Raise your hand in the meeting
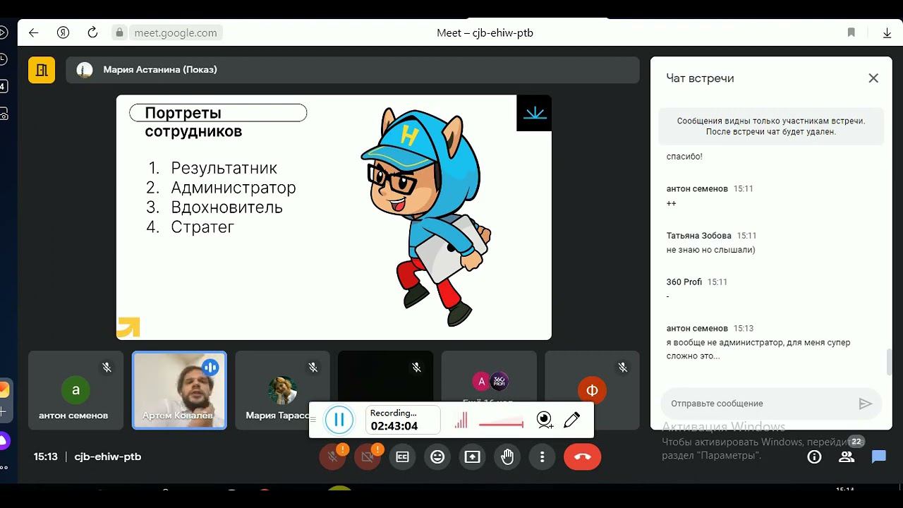 click(x=507, y=456)
